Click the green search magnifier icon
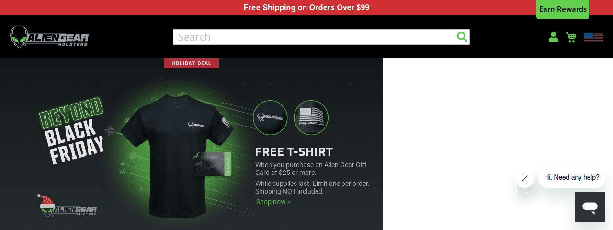Screen dimensions: 613x230 462,37
